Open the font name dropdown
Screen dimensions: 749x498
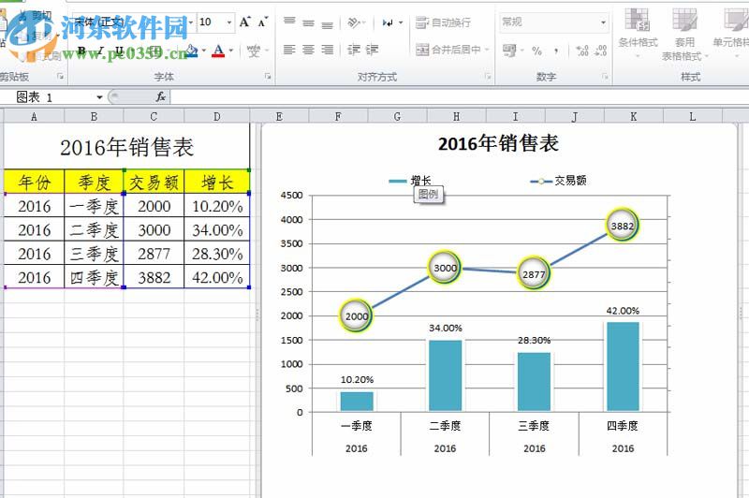tap(191, 22)
